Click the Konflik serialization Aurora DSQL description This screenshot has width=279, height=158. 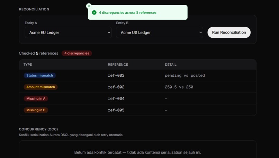click(x=71, y=135)
